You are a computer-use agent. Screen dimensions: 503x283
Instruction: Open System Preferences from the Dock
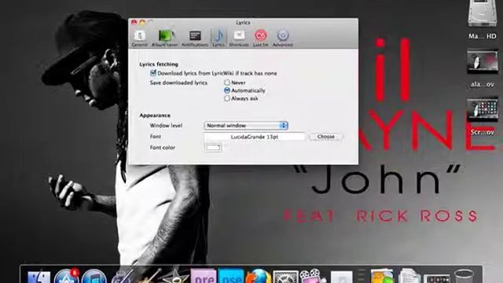coord(285,277)
